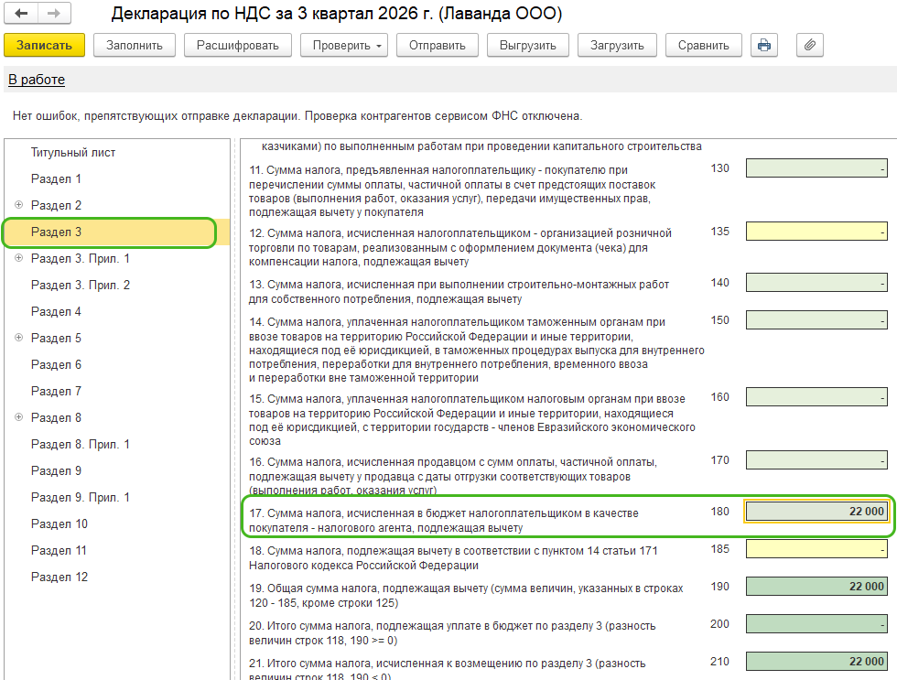Click the yellow line 135 field
Screen dimensions: 897x680
[816, 232]
